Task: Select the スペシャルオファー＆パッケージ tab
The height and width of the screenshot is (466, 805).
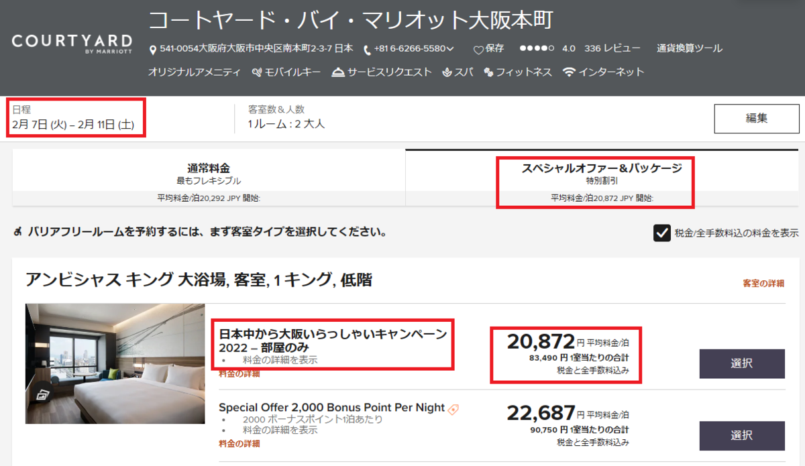Action: (x=602, y=178)
